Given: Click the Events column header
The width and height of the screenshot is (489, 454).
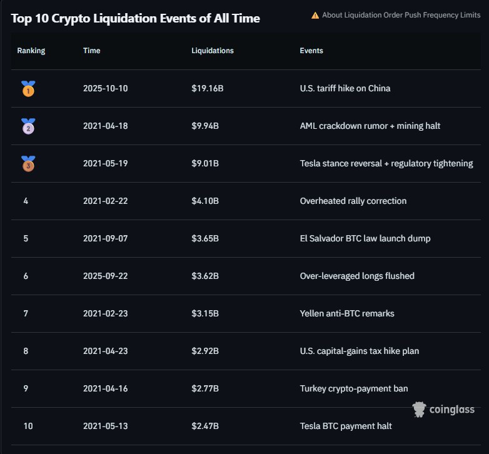Looking at the screenshot, I should tap(311, 51).
